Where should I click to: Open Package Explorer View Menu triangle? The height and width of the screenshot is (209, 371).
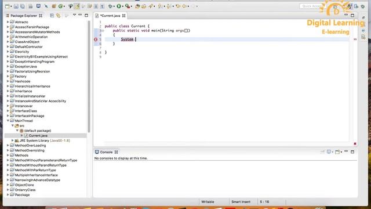point(74,15)
